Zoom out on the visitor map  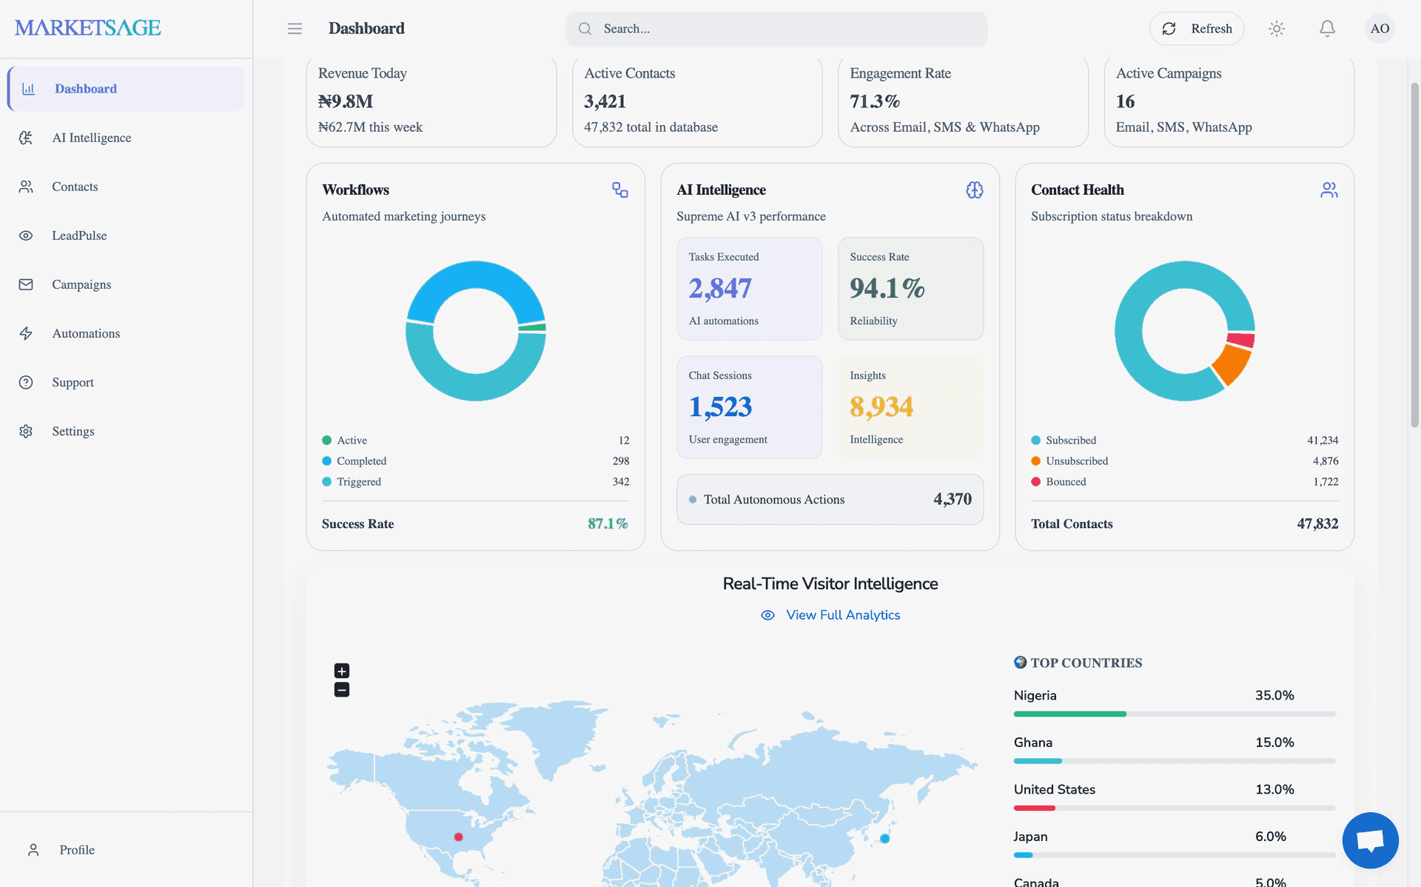[x=342, y=690]
